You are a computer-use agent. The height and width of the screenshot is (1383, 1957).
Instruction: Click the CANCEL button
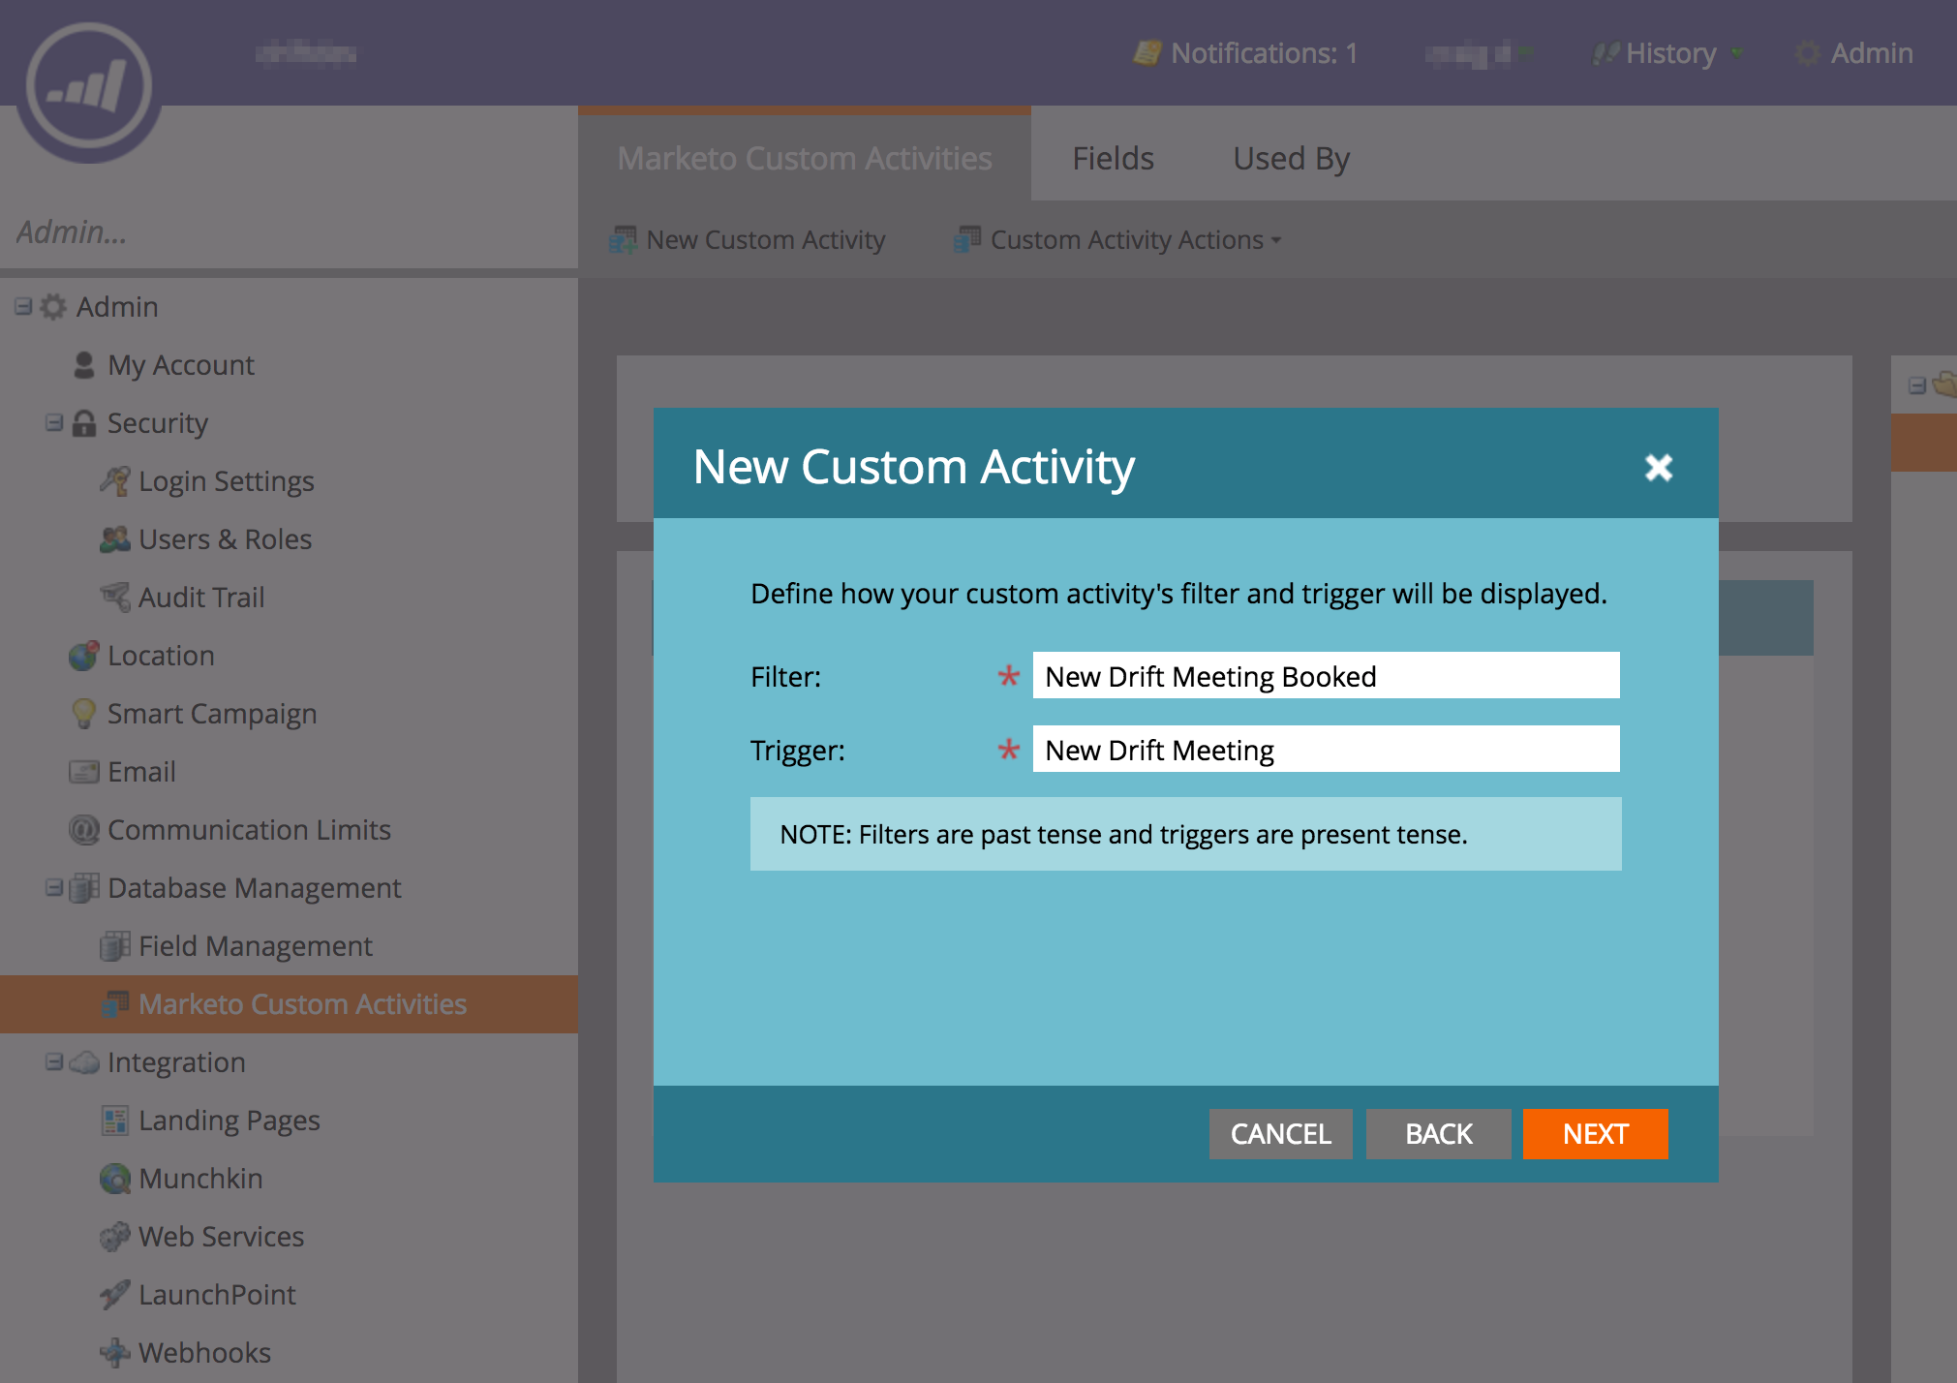click(x=1280, y=1133)
